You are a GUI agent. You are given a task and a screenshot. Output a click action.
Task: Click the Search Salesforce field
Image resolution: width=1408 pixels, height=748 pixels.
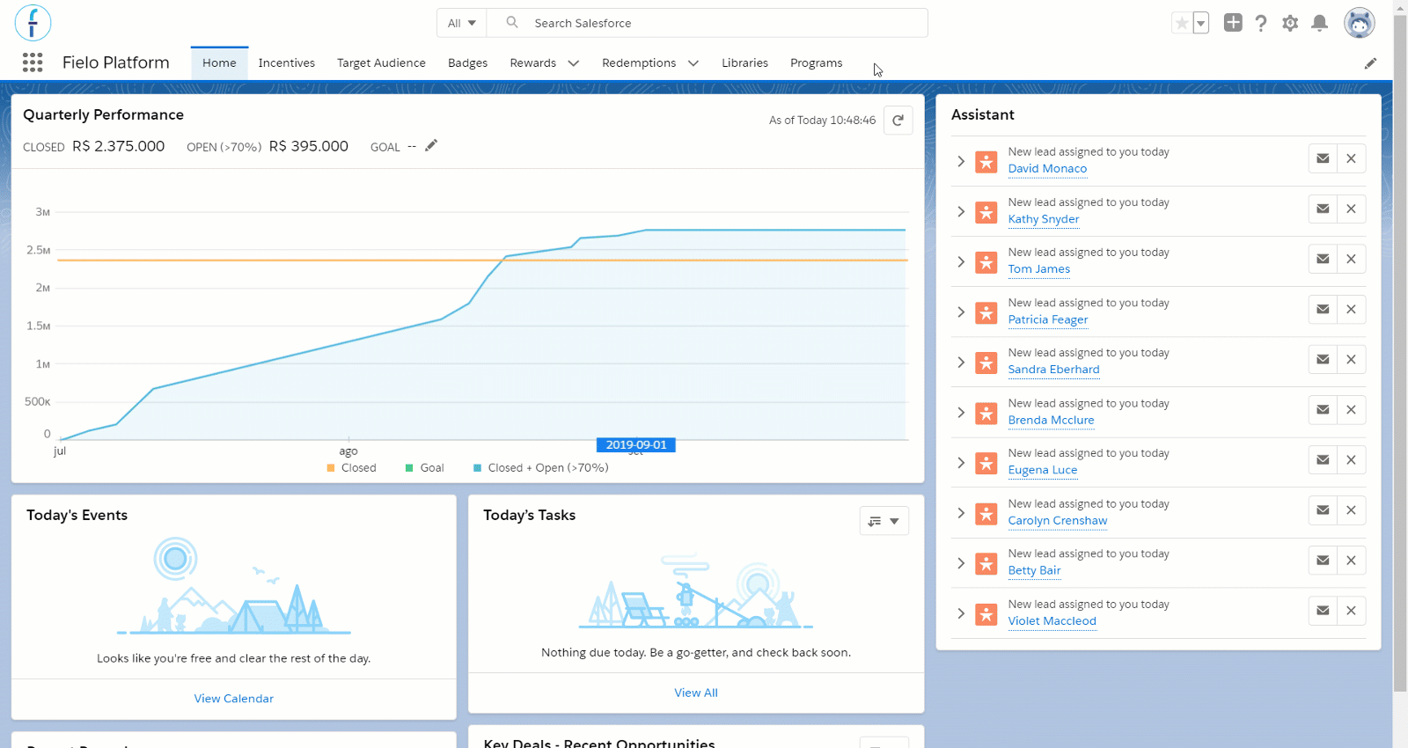(x=708, y=23)
